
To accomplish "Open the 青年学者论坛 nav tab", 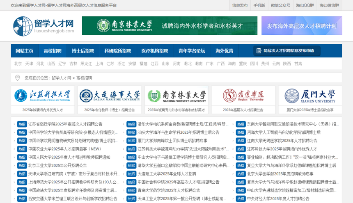I will pos(192,51).
